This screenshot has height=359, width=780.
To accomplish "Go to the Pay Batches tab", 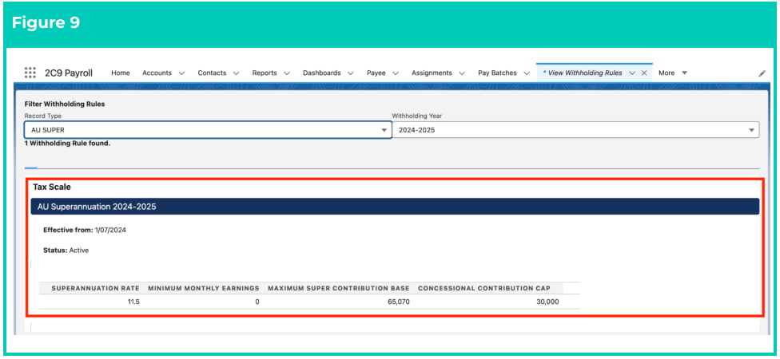I will click(497, 73).
